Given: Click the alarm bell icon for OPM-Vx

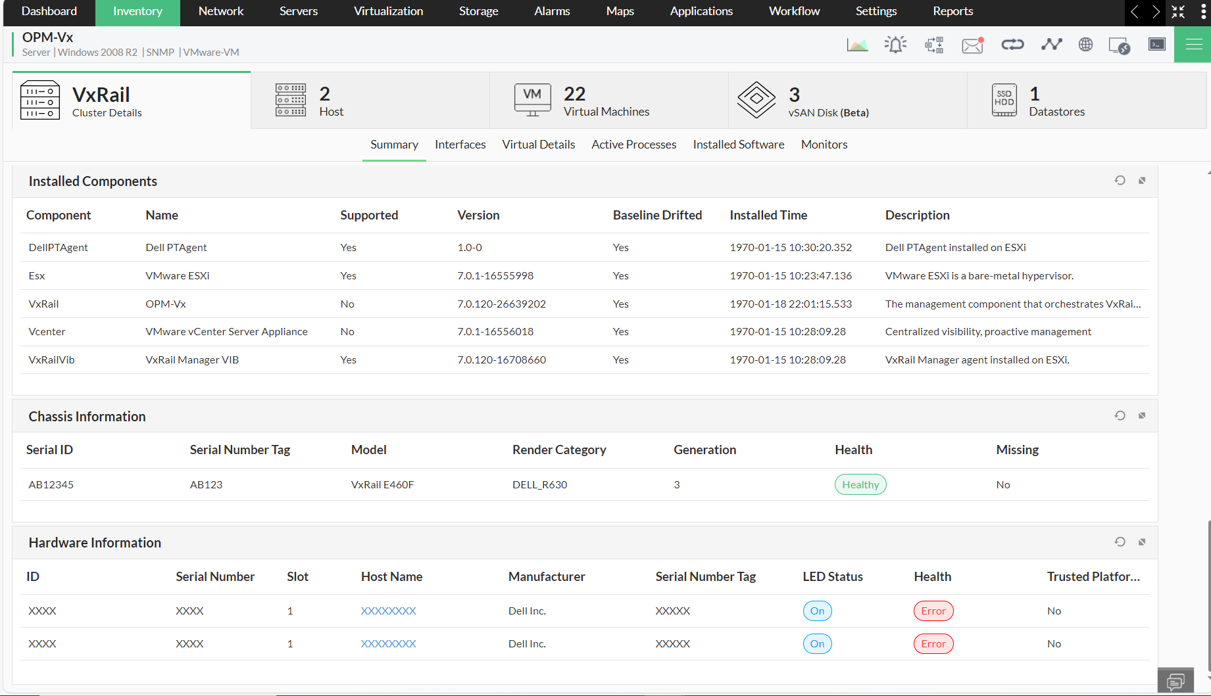Looking at the screenshot, I should coord(895,44).
